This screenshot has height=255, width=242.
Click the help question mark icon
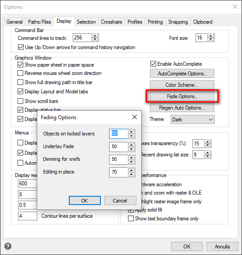(x=8, y=246)
